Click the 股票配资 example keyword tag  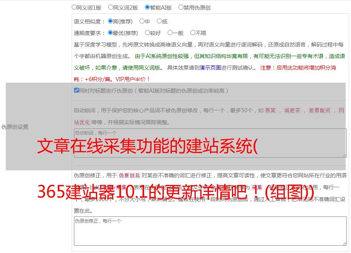click(x=319, y=110)
